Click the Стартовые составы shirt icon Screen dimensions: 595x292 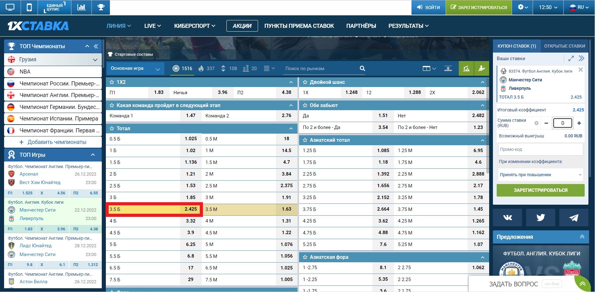tap(110, 54)
